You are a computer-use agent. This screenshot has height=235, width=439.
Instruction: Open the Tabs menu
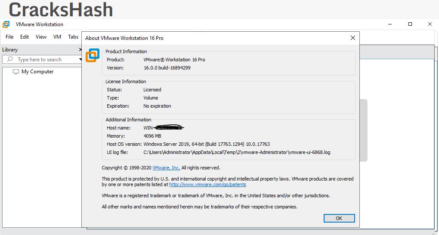pos(73,37)
